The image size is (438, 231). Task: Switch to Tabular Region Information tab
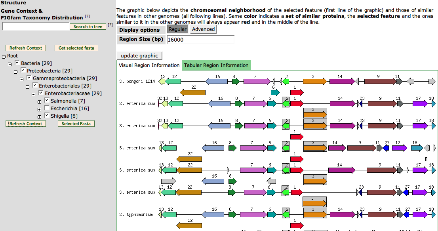[x=216, y=65]
